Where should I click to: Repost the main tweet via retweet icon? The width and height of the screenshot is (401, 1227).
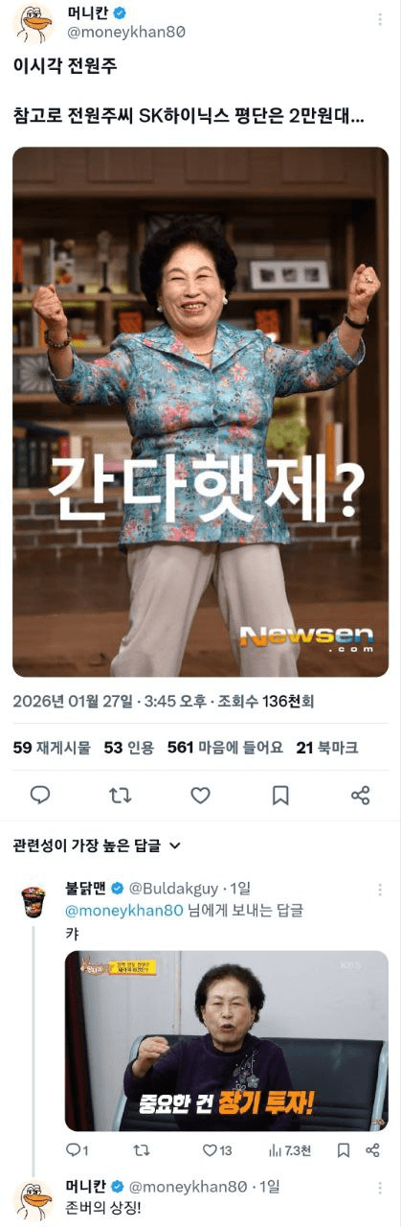click(121, 795)
